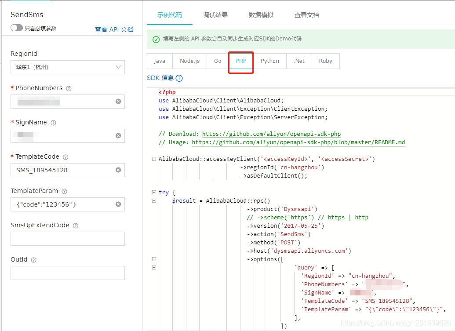Collapse the accessKeyClient code block
The width and height of the screenshot is (455, 331).
tap(154, 159)
